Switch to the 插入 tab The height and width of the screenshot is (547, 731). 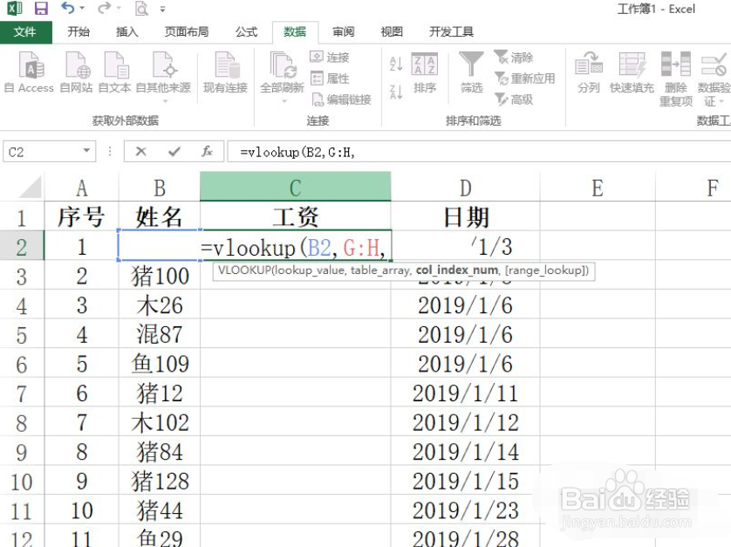(126, 31)
